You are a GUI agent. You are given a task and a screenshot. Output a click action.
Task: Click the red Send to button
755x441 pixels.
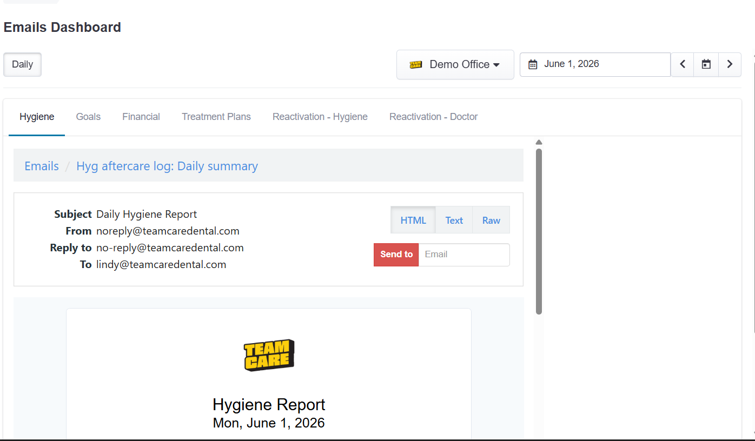coord(396,255)
